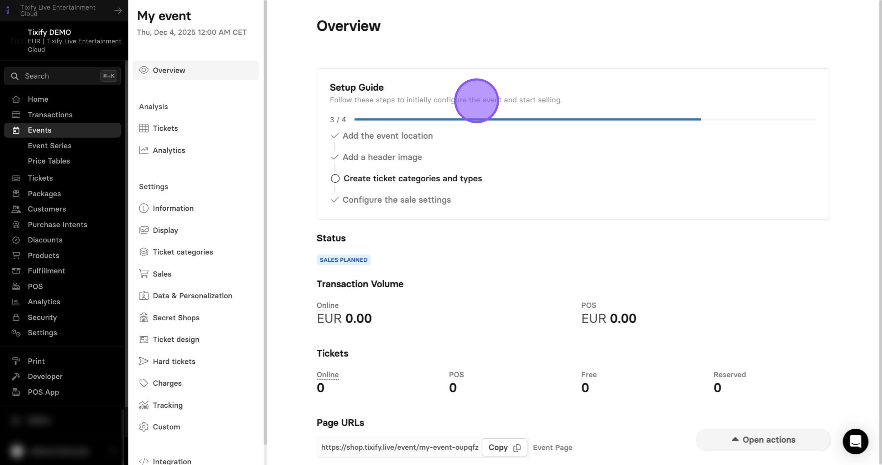Click Configure the sale settings step
Image resolution: width=882 pixels, height=465 pixels.
click(396, 200)
